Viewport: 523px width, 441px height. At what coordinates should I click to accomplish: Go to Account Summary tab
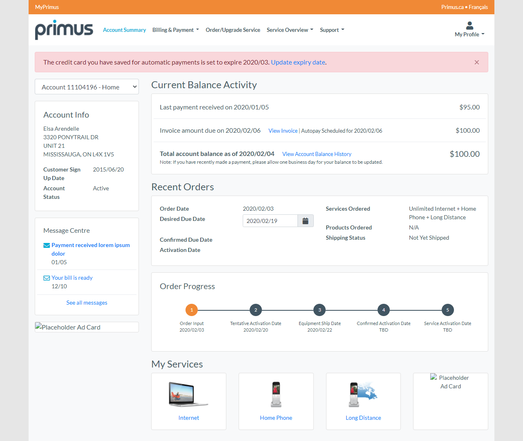click(x=124, y=30)
